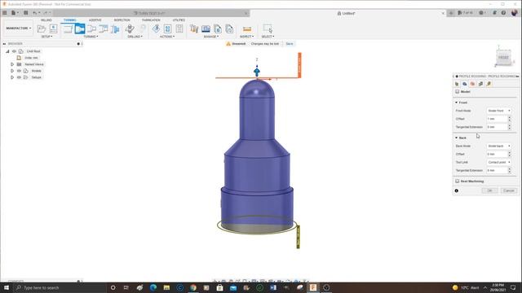The height and width of the screenshot is (293, 522).
Task: Open the Tool Limit dropdown
Action: 498,163
